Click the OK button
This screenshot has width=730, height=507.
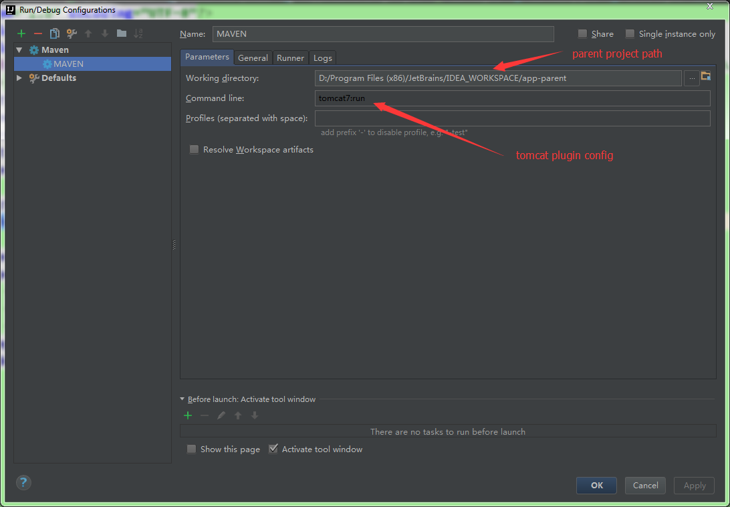coord(596,486)
